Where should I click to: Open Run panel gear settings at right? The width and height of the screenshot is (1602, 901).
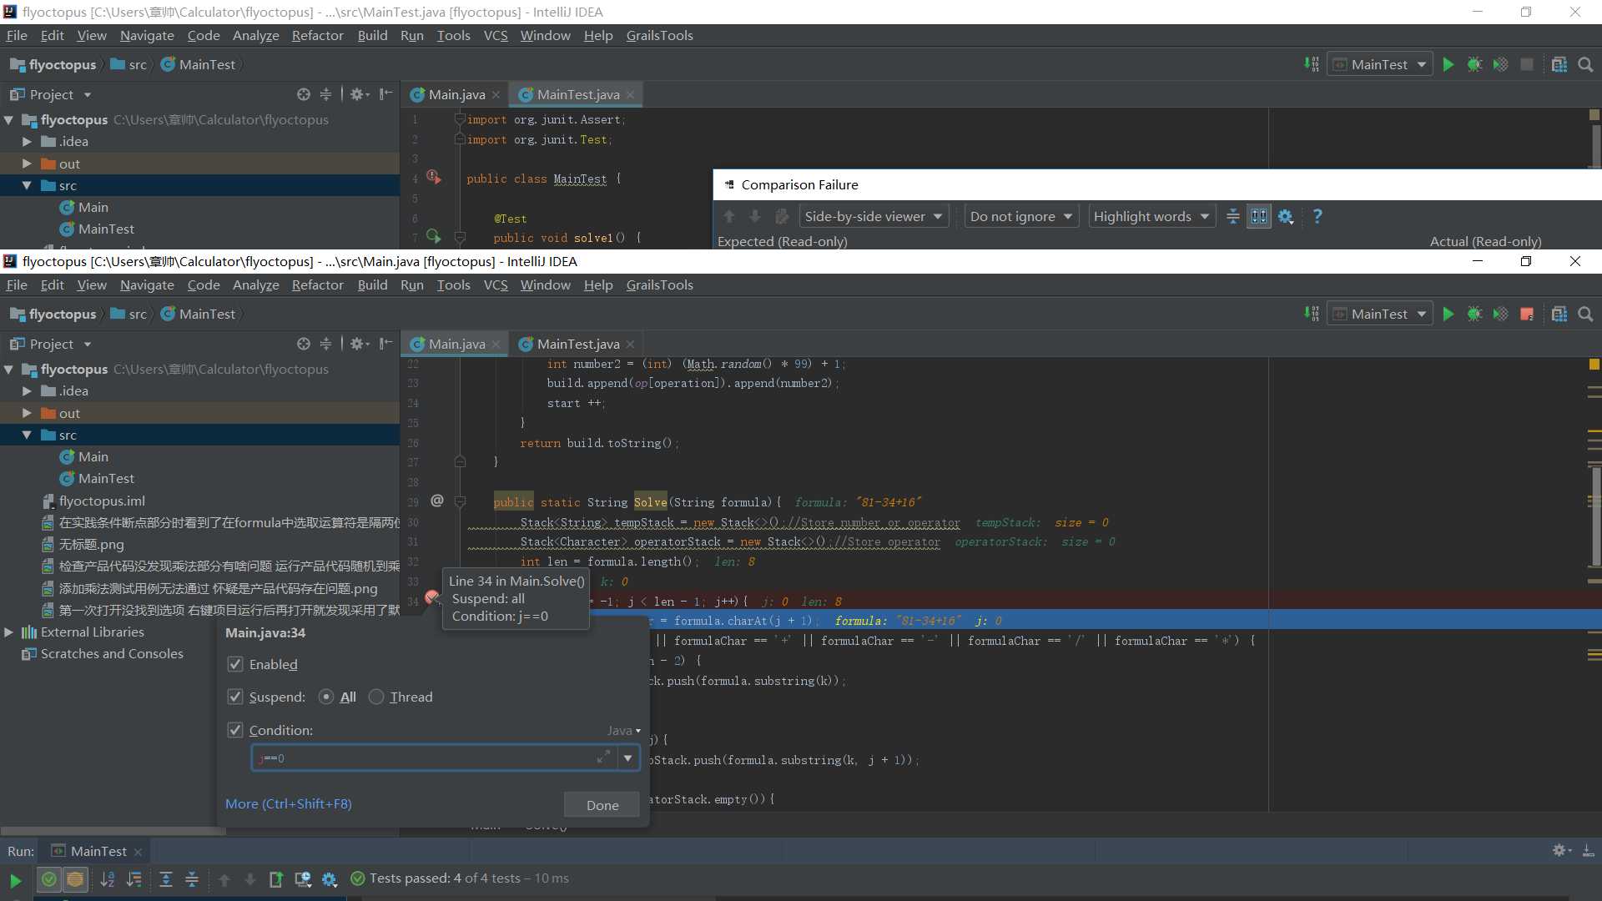coord(1561,850)
